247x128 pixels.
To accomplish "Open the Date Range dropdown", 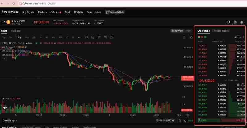I will coord(10,120).
